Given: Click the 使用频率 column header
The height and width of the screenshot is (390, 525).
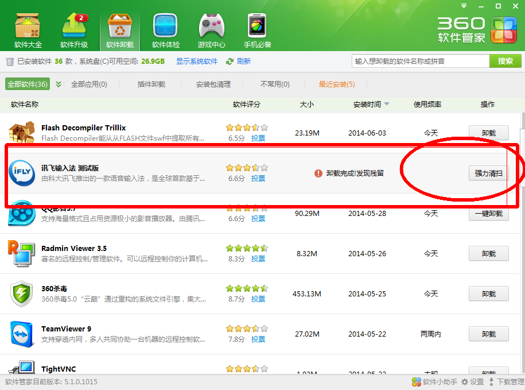Looking at the screenshot, I should click(427, 104).
